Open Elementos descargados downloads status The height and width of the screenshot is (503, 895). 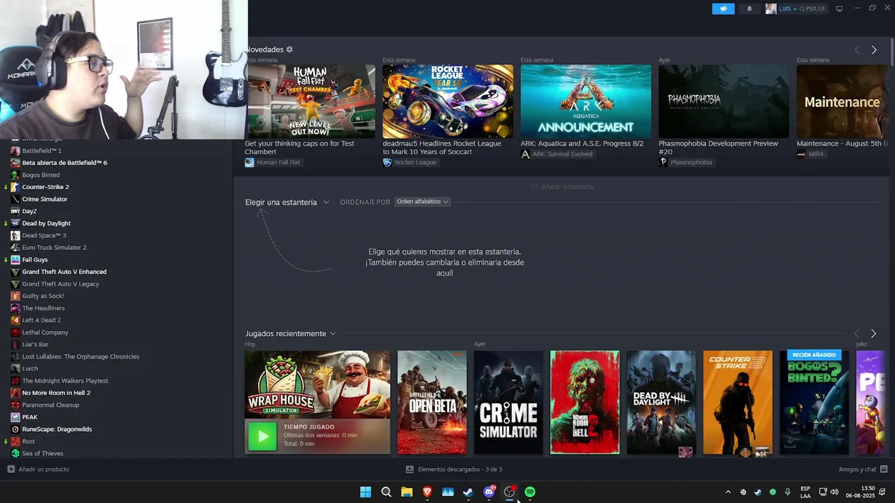tap(454, 469)
